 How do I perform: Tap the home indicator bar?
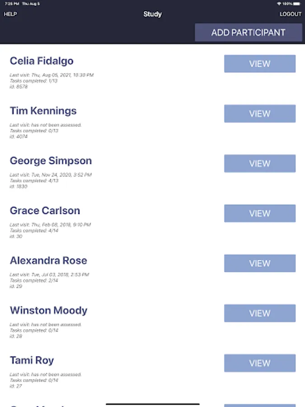click(153, 404)
